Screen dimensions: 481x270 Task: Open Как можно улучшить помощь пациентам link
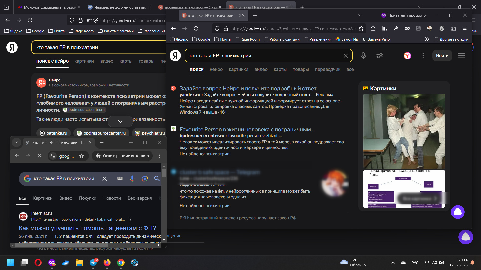tap(87, 228)
